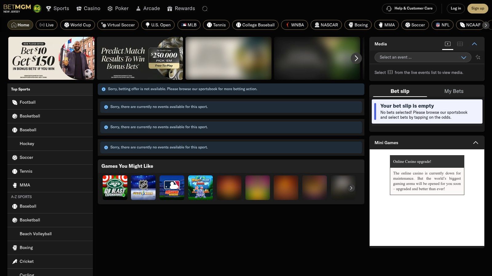
Task: Launch the MLB Rising Rewards game
Action: tap(172, 188)
